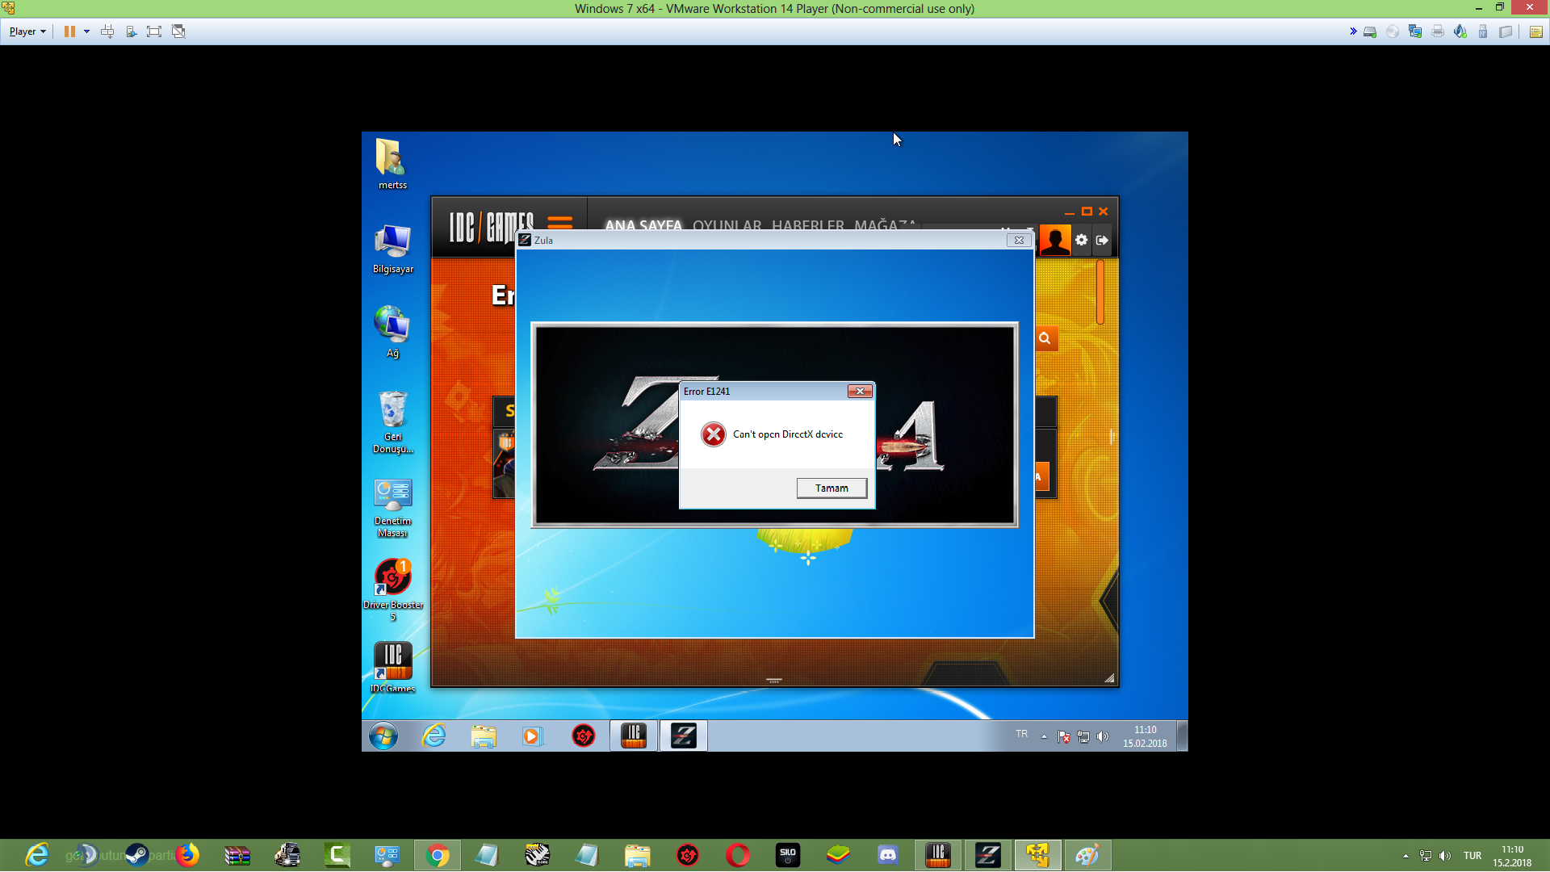Expand the VM power options dropdown arrow

coord(86,31)
